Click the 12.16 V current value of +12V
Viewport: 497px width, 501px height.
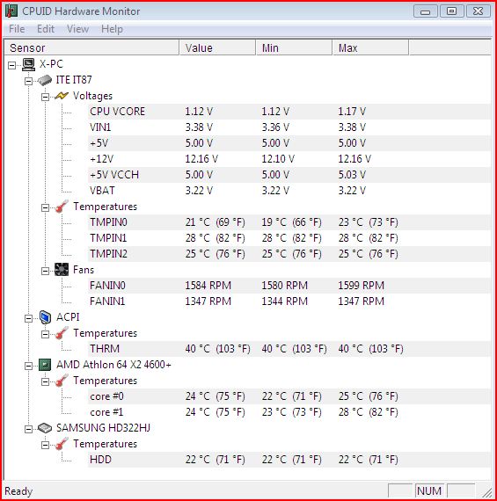click(201, 159)
